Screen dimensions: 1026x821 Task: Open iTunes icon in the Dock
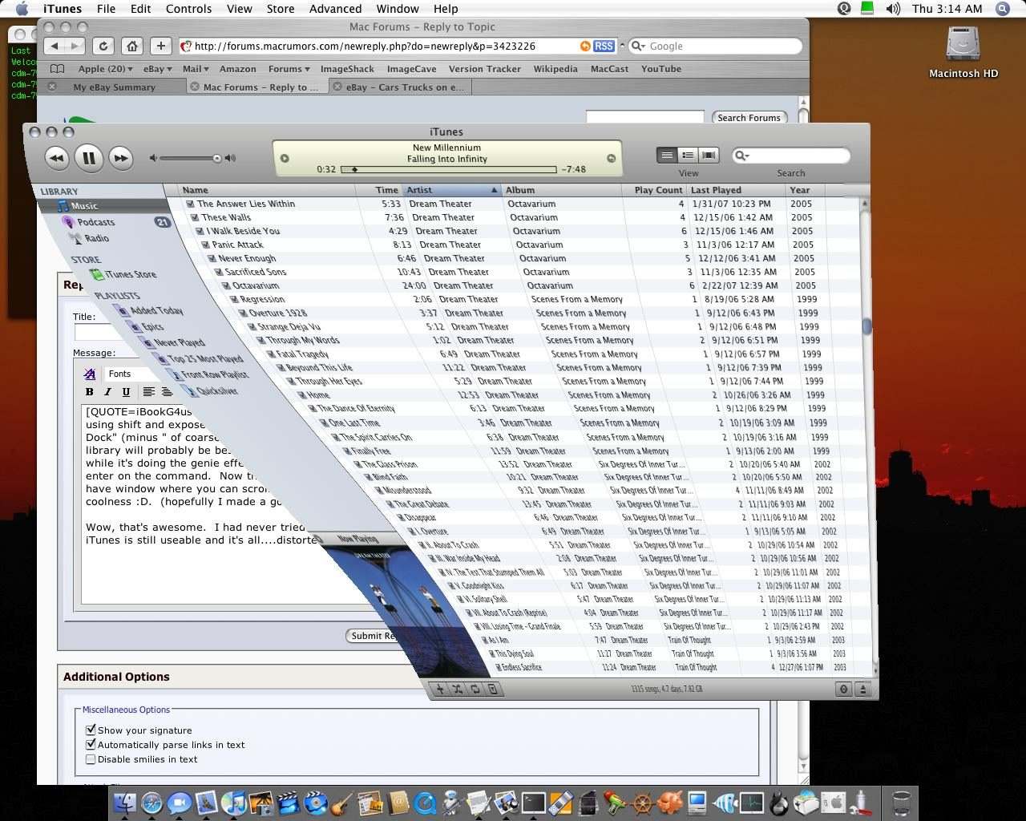[233, 802]
